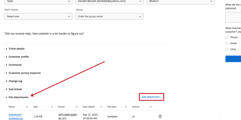
Task: Delete the Satisfaction Contacts.csv attachment
Action: click(160, 117)
